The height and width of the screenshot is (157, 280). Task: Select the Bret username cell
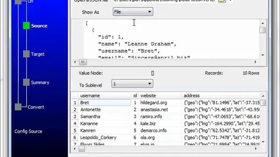[x=105, y=103]
